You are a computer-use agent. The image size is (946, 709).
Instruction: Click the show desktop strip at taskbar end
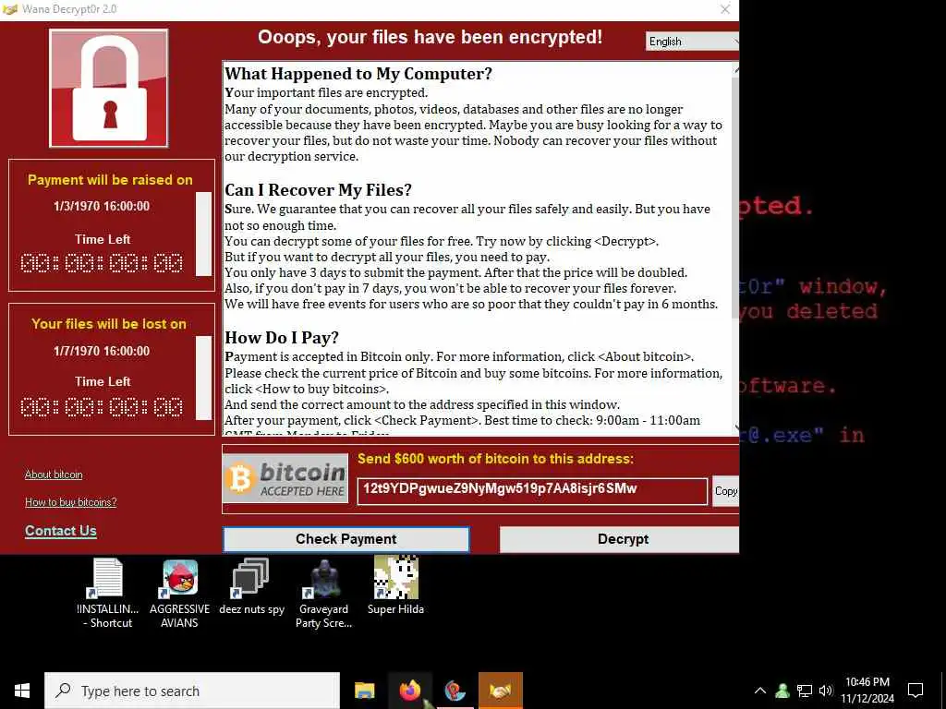click(x=943, y=691)
